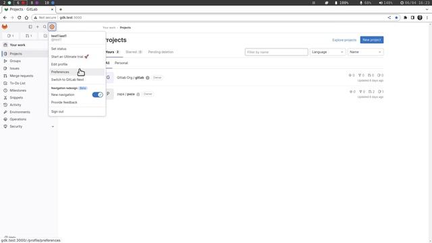This screenshot has width=432, height=243.
Task: Click the battery indicator in system bar
Action: coord(342,3)
